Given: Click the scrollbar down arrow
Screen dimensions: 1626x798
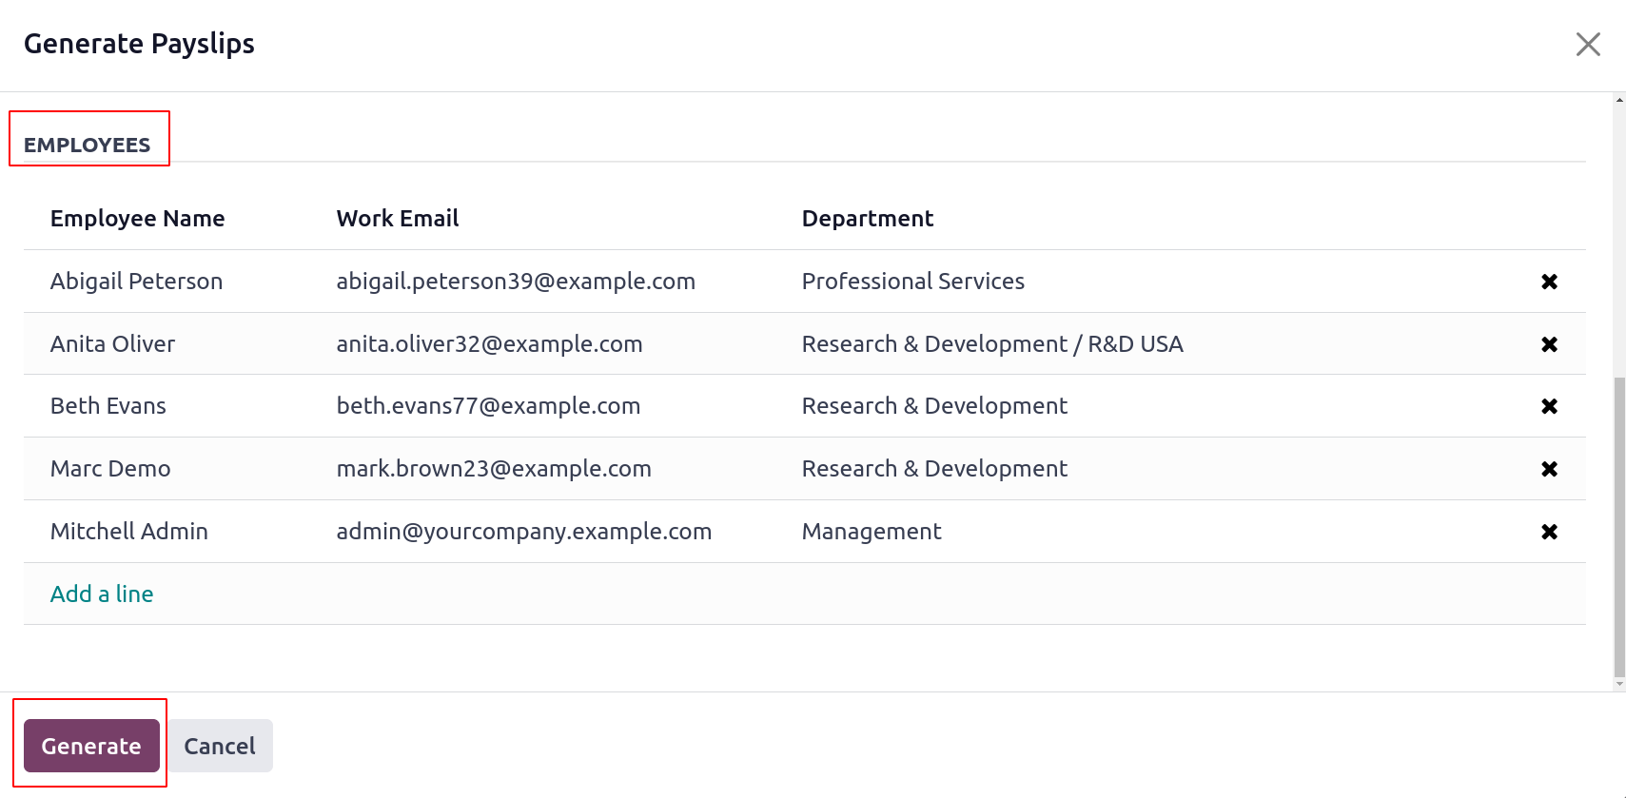Looking at the screenshot, I should coord(1619,684).
